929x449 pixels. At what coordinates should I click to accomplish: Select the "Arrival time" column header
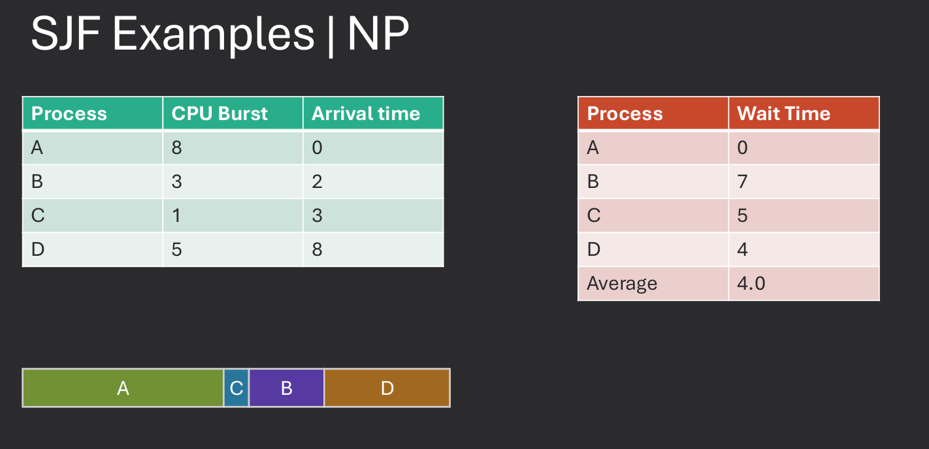tap(373, 114)
